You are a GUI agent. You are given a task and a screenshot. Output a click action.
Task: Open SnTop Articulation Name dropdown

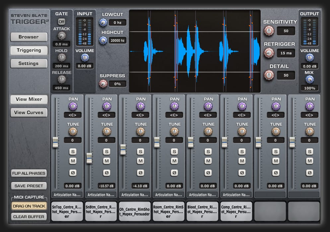(67, 195)
